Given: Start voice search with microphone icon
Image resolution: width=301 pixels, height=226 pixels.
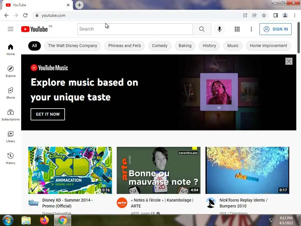Looking at the screenshot, I should 219,29.
